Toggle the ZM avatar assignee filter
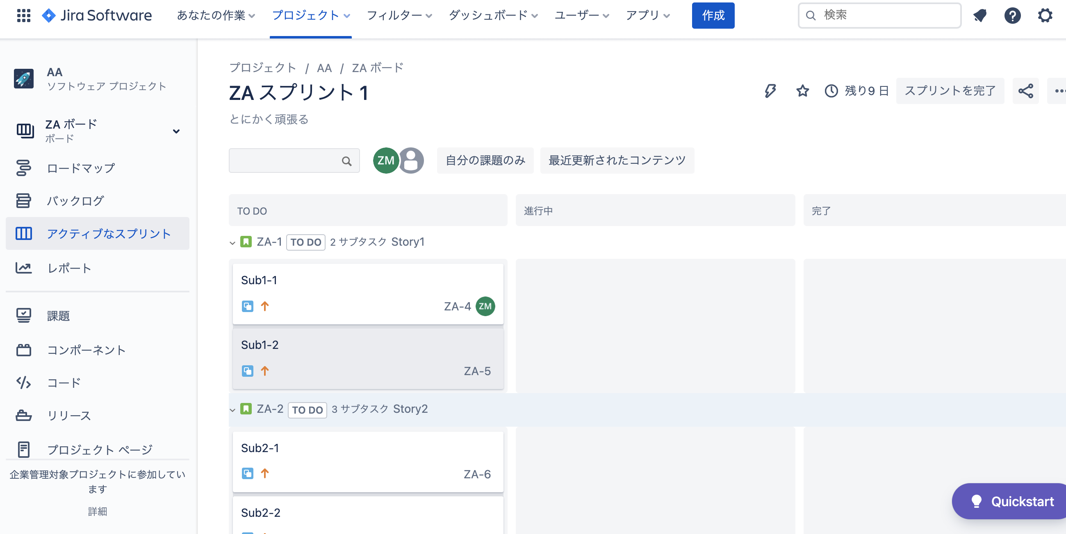The height and width of the screenshot is (534, 1066). pos(386,161)
